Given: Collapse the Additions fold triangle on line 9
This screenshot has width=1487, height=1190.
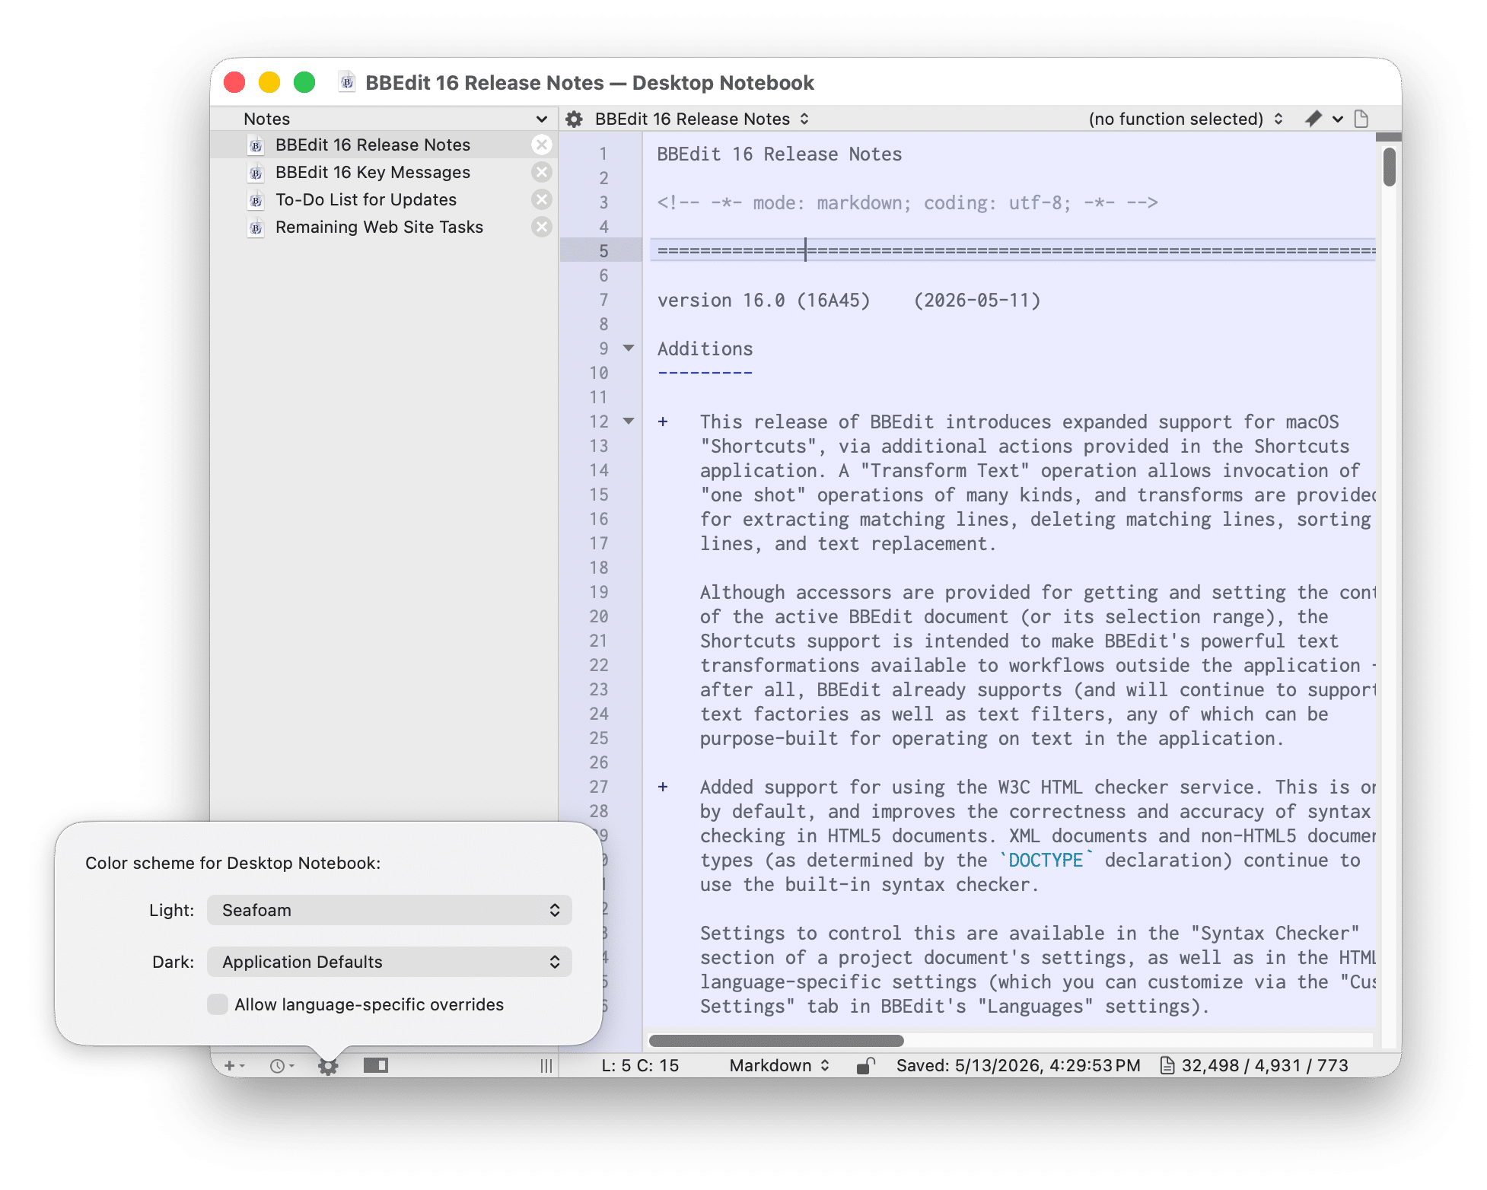Looking at the screenshot, I should [x=629, y=348].
